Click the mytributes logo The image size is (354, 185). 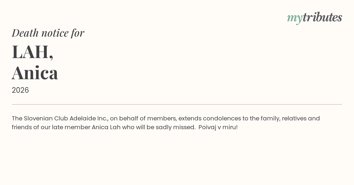pyautogui.click(x=314, y=18)
